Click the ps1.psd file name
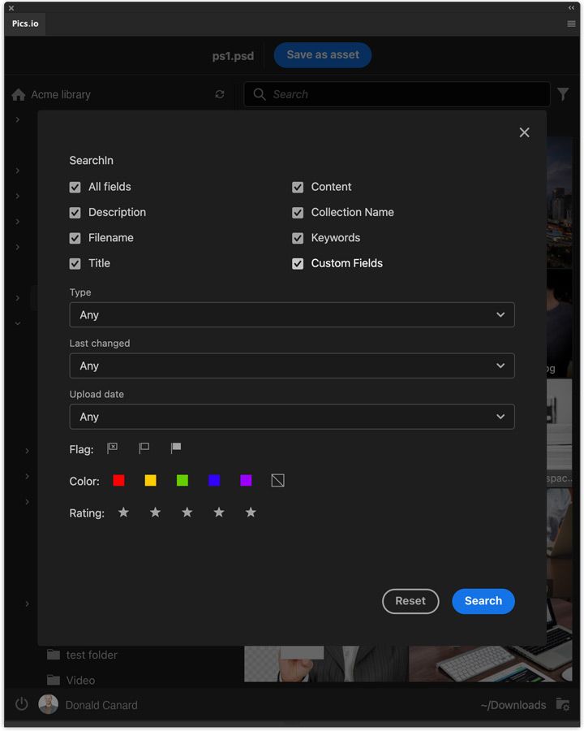The width and height of the screenshot is (584, 731). [x=233, y=56]
